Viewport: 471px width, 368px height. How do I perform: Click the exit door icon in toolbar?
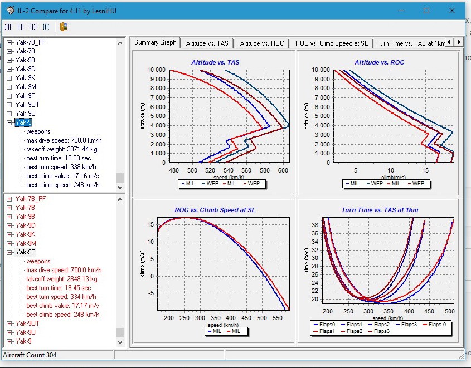[64, 27]
